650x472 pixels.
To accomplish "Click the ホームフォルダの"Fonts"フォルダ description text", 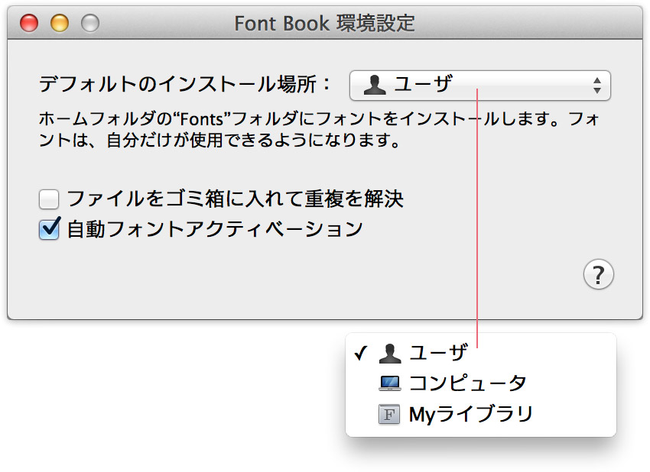I will (319, 130).
